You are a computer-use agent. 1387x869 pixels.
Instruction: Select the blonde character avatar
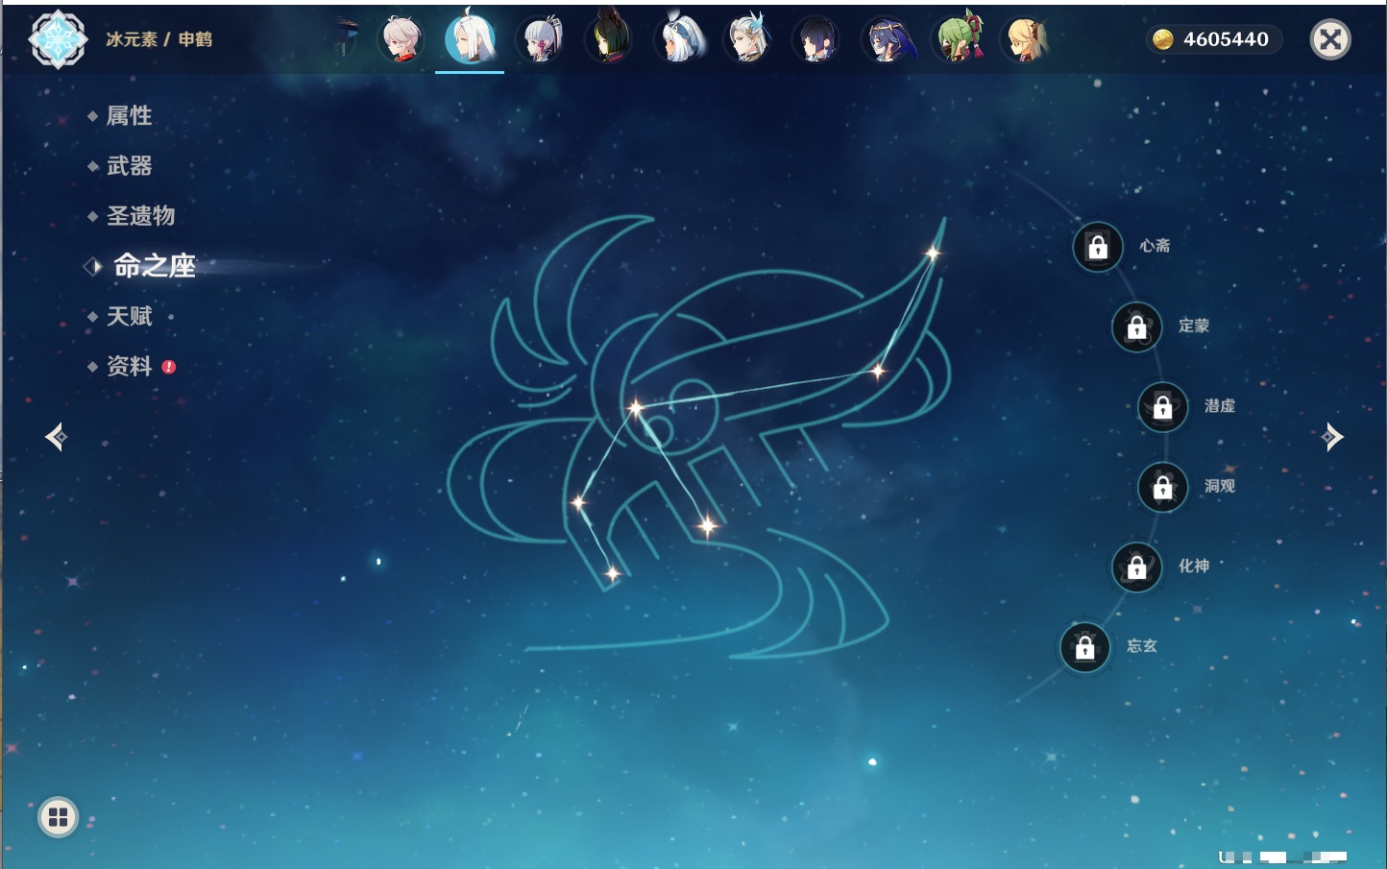1026,39
